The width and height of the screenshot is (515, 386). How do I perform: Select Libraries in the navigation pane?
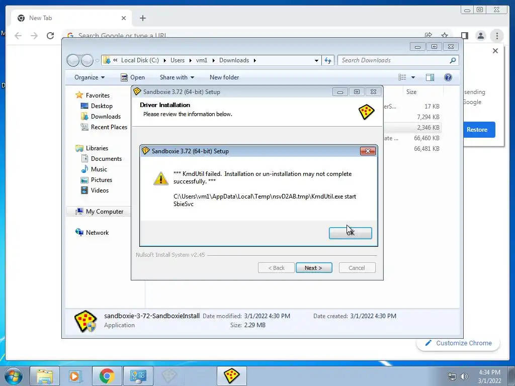(97, 148)
